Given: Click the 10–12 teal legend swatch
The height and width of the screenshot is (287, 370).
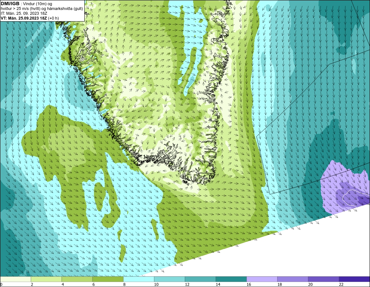Looking at the screenshot, I should pos(169,279).
